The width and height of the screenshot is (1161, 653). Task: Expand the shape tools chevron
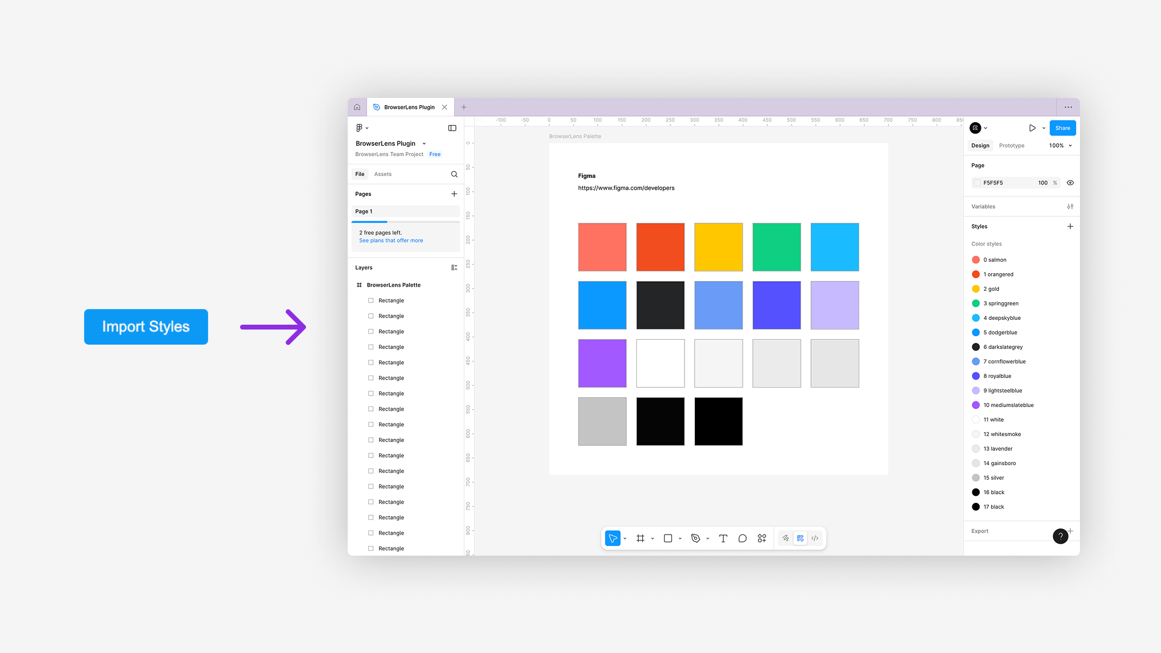[680, 539]
